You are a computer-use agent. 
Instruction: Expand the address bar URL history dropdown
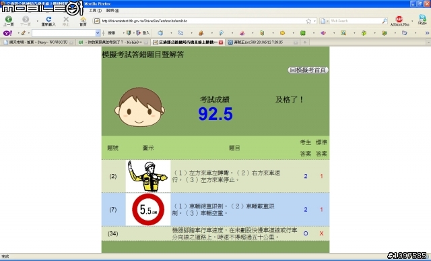314,21
